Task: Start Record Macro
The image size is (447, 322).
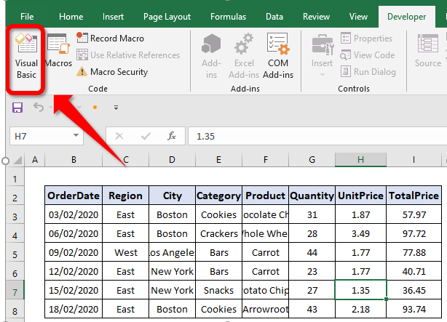Action: 110,38
